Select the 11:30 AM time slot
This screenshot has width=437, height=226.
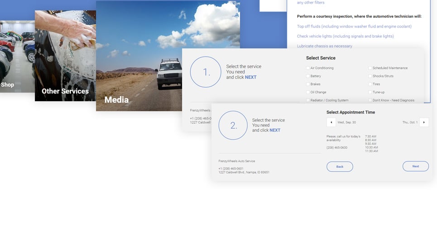(371, 151)
